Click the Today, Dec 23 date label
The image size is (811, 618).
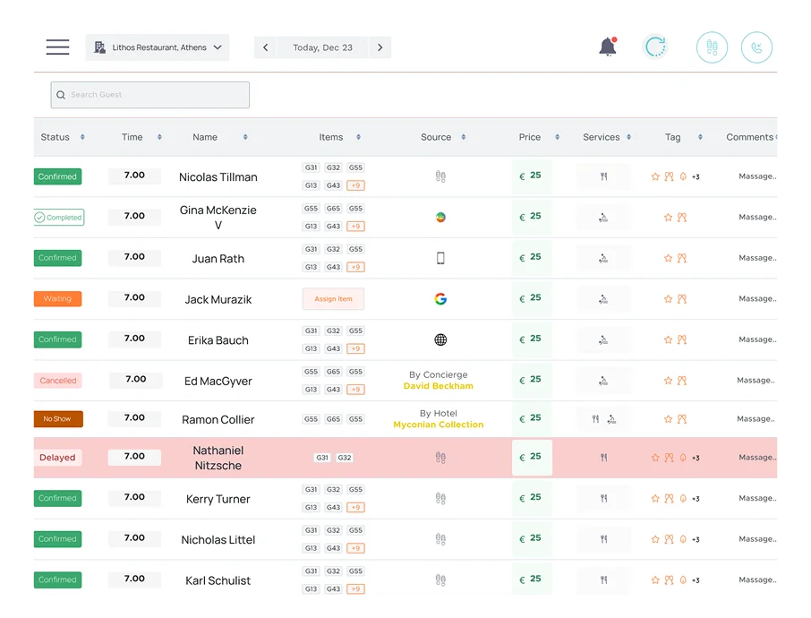click(323, 47)
